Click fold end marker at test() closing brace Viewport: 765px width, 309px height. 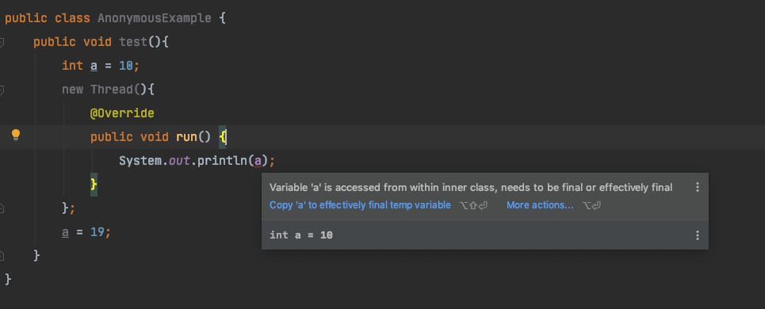2,256
